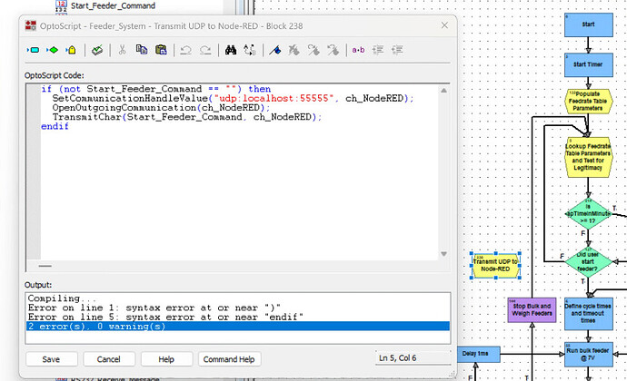Click the green diamond insert condition icon
Screen dimensions: 627x381
(x=52, y=50)
